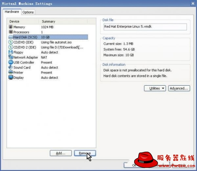Click the NAT network summary

coord(44,57)
